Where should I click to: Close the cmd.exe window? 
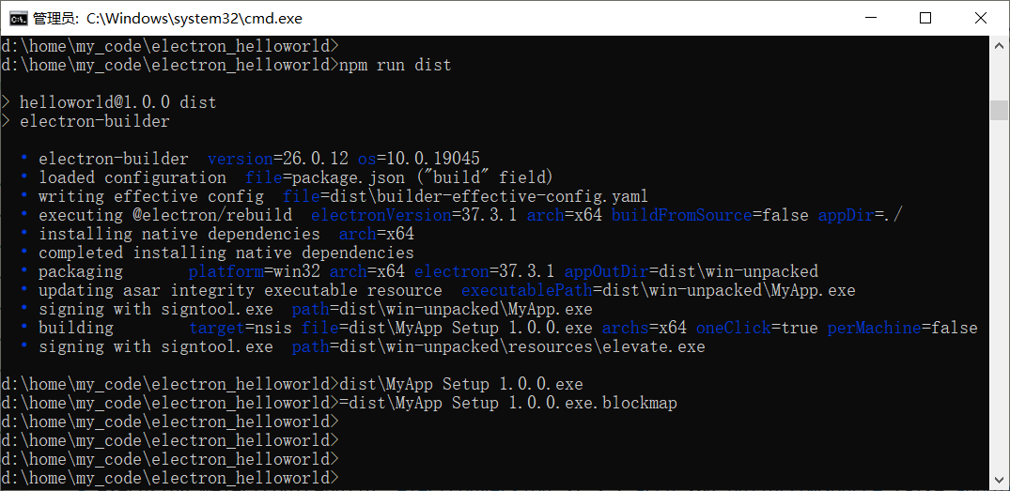978,18
